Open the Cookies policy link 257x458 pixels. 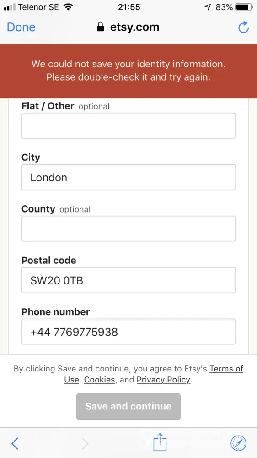tap(100, 380)
